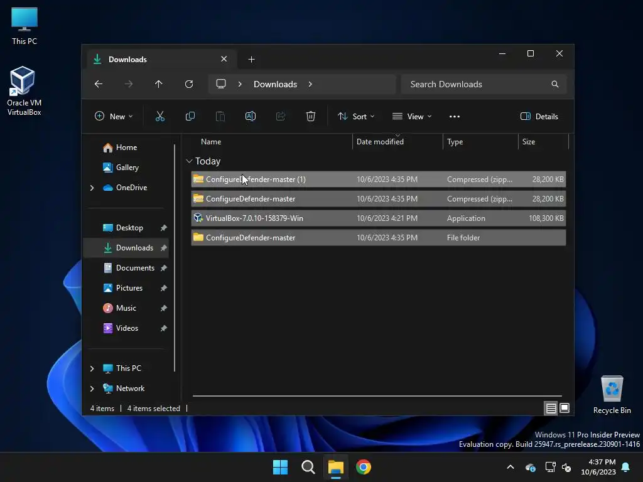Click the Share icon in toolbar
Screen dimensions: 643x482
pos(281,116)
